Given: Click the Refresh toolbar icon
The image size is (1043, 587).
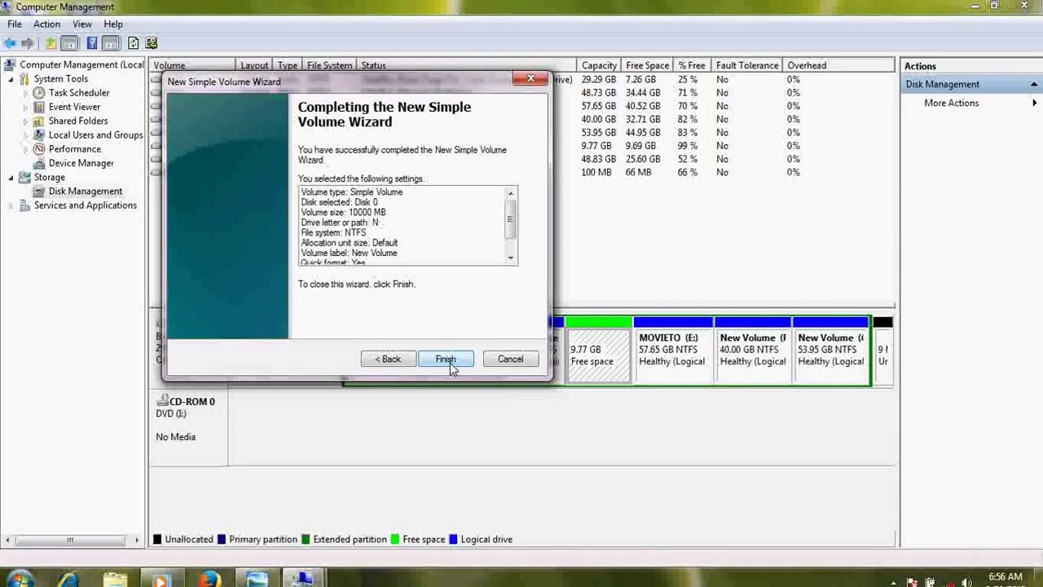Looking at the screenshot, I should coord(133,43).
